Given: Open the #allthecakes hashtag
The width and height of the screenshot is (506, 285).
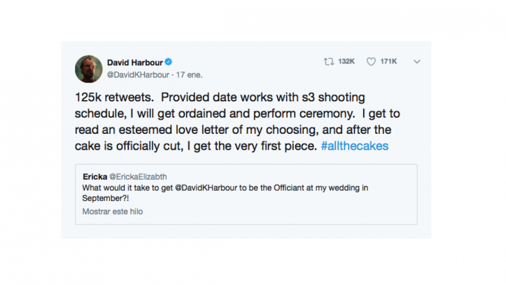Looking at the screenshot, I should [x=355, y=146].
